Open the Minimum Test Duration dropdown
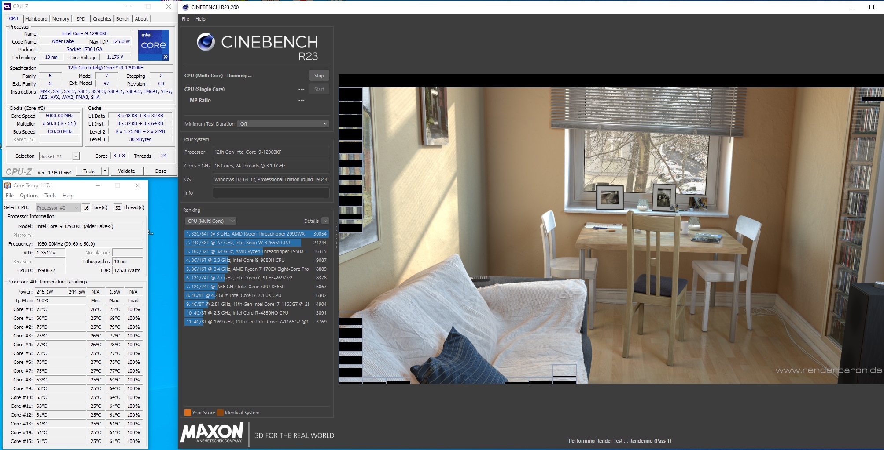884x450 pixels. tap(283, 124)
